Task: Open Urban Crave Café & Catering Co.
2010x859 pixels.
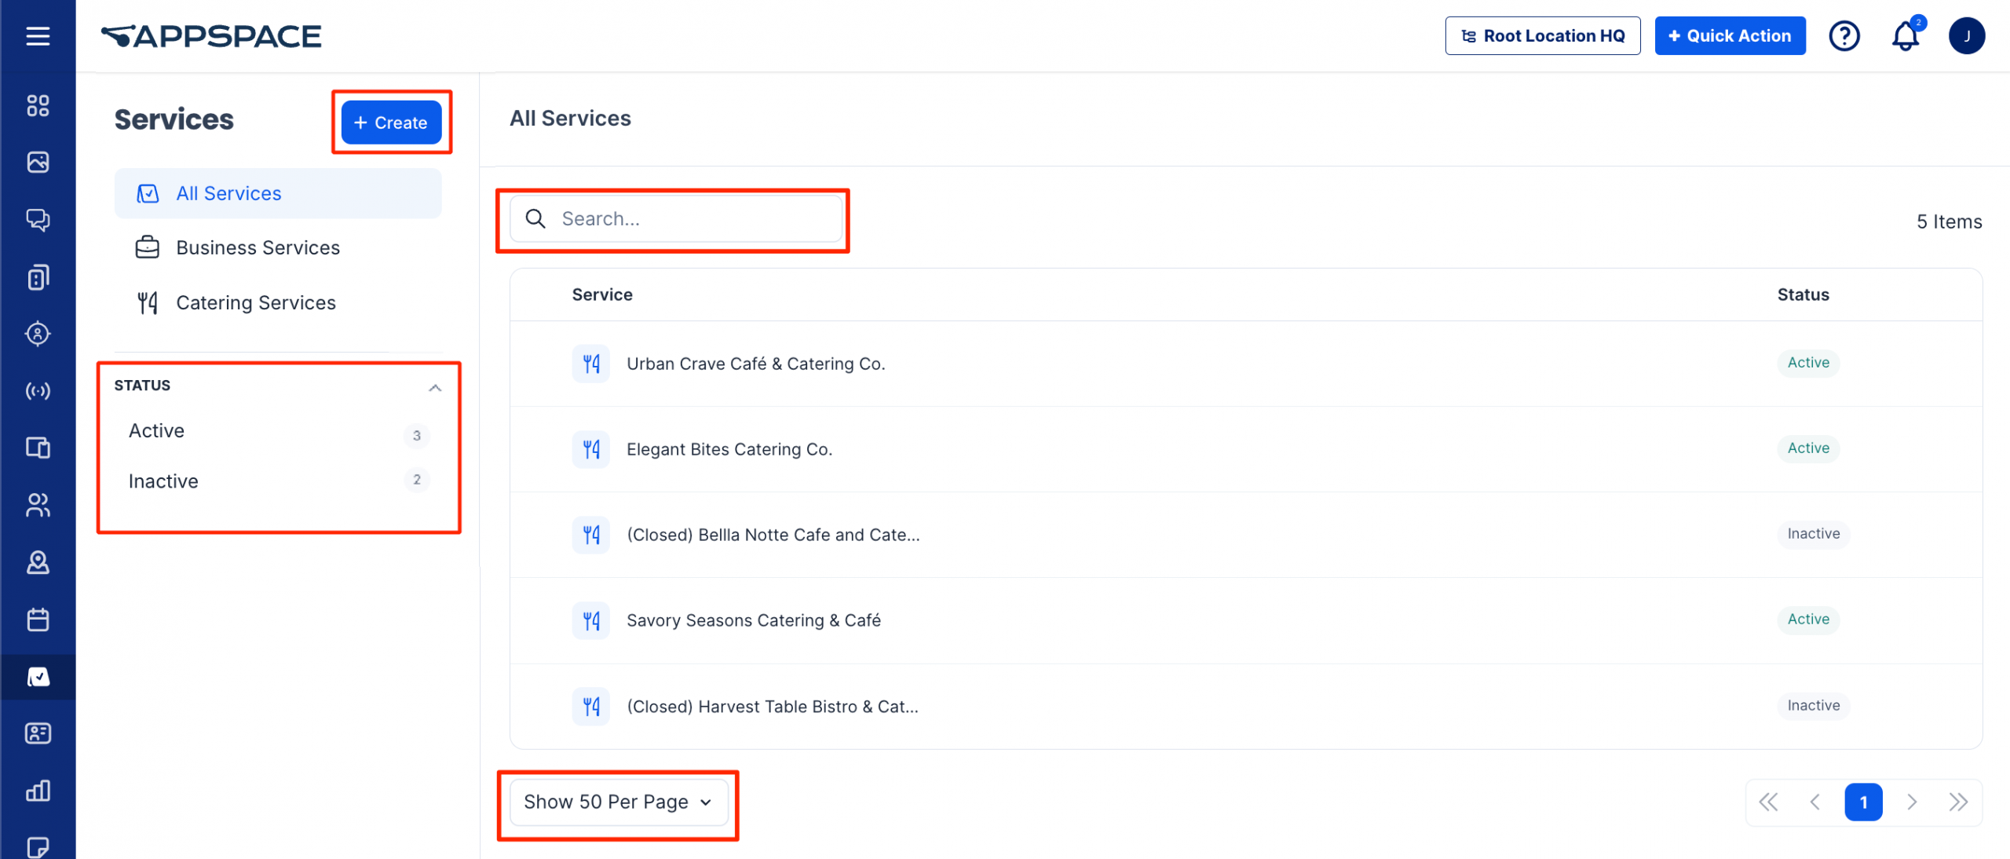Action: click(x=1246, y=364)
